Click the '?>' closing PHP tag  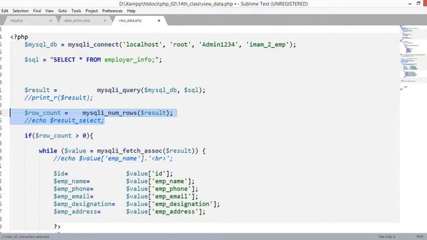coord(57,227)
